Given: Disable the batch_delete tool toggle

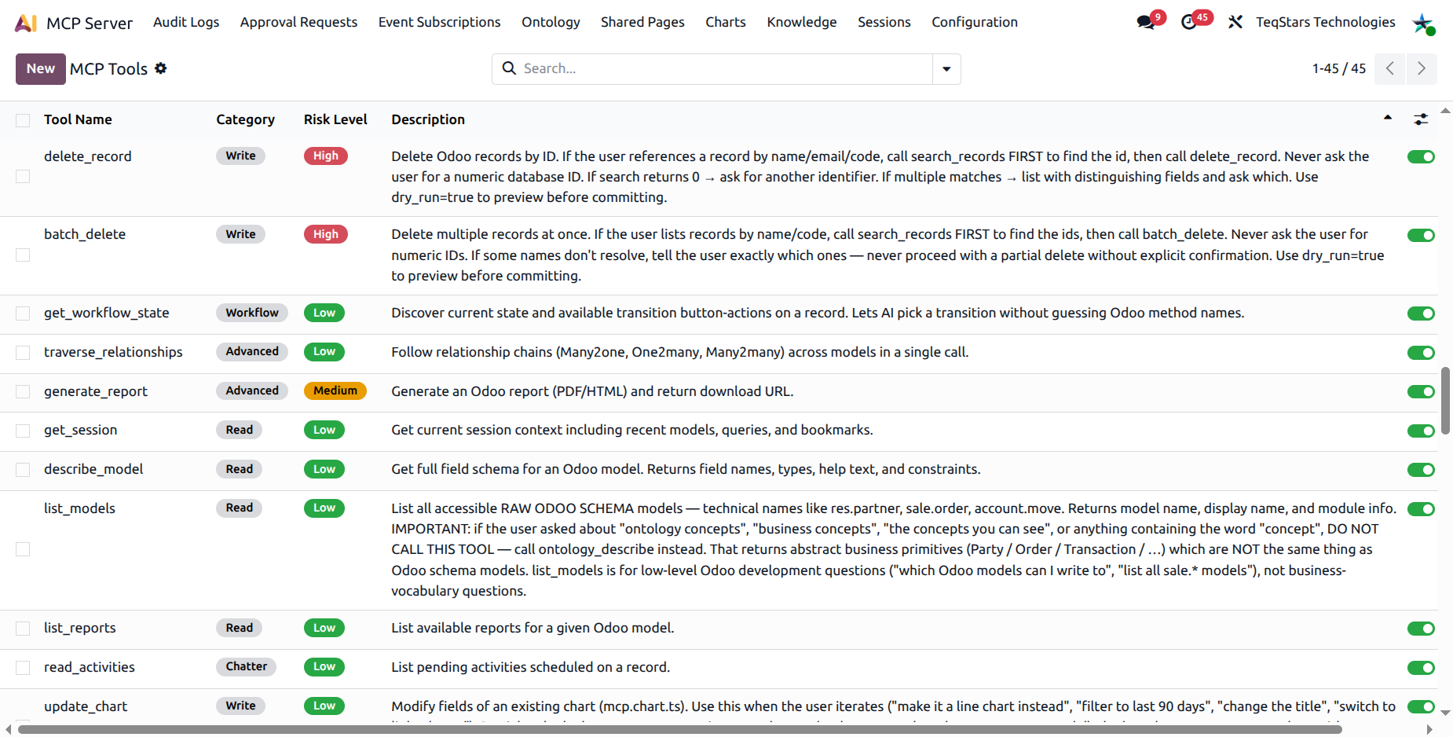Looking at the screenshot, I should click(1421, 235).
